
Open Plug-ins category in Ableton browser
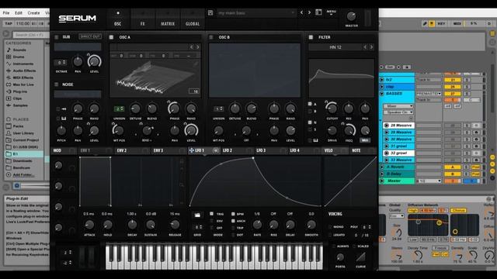20,91
